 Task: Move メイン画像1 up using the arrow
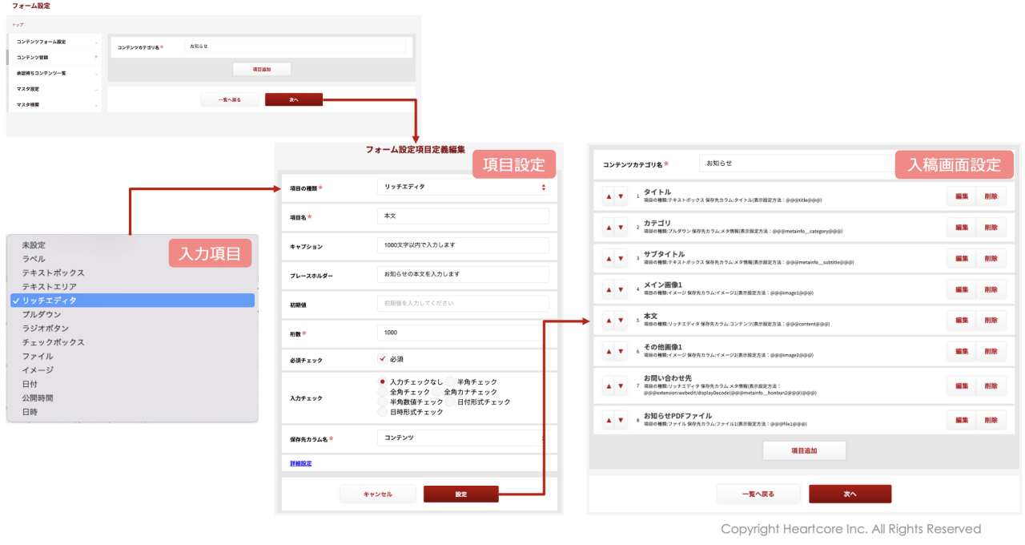(x=609, y=289)
